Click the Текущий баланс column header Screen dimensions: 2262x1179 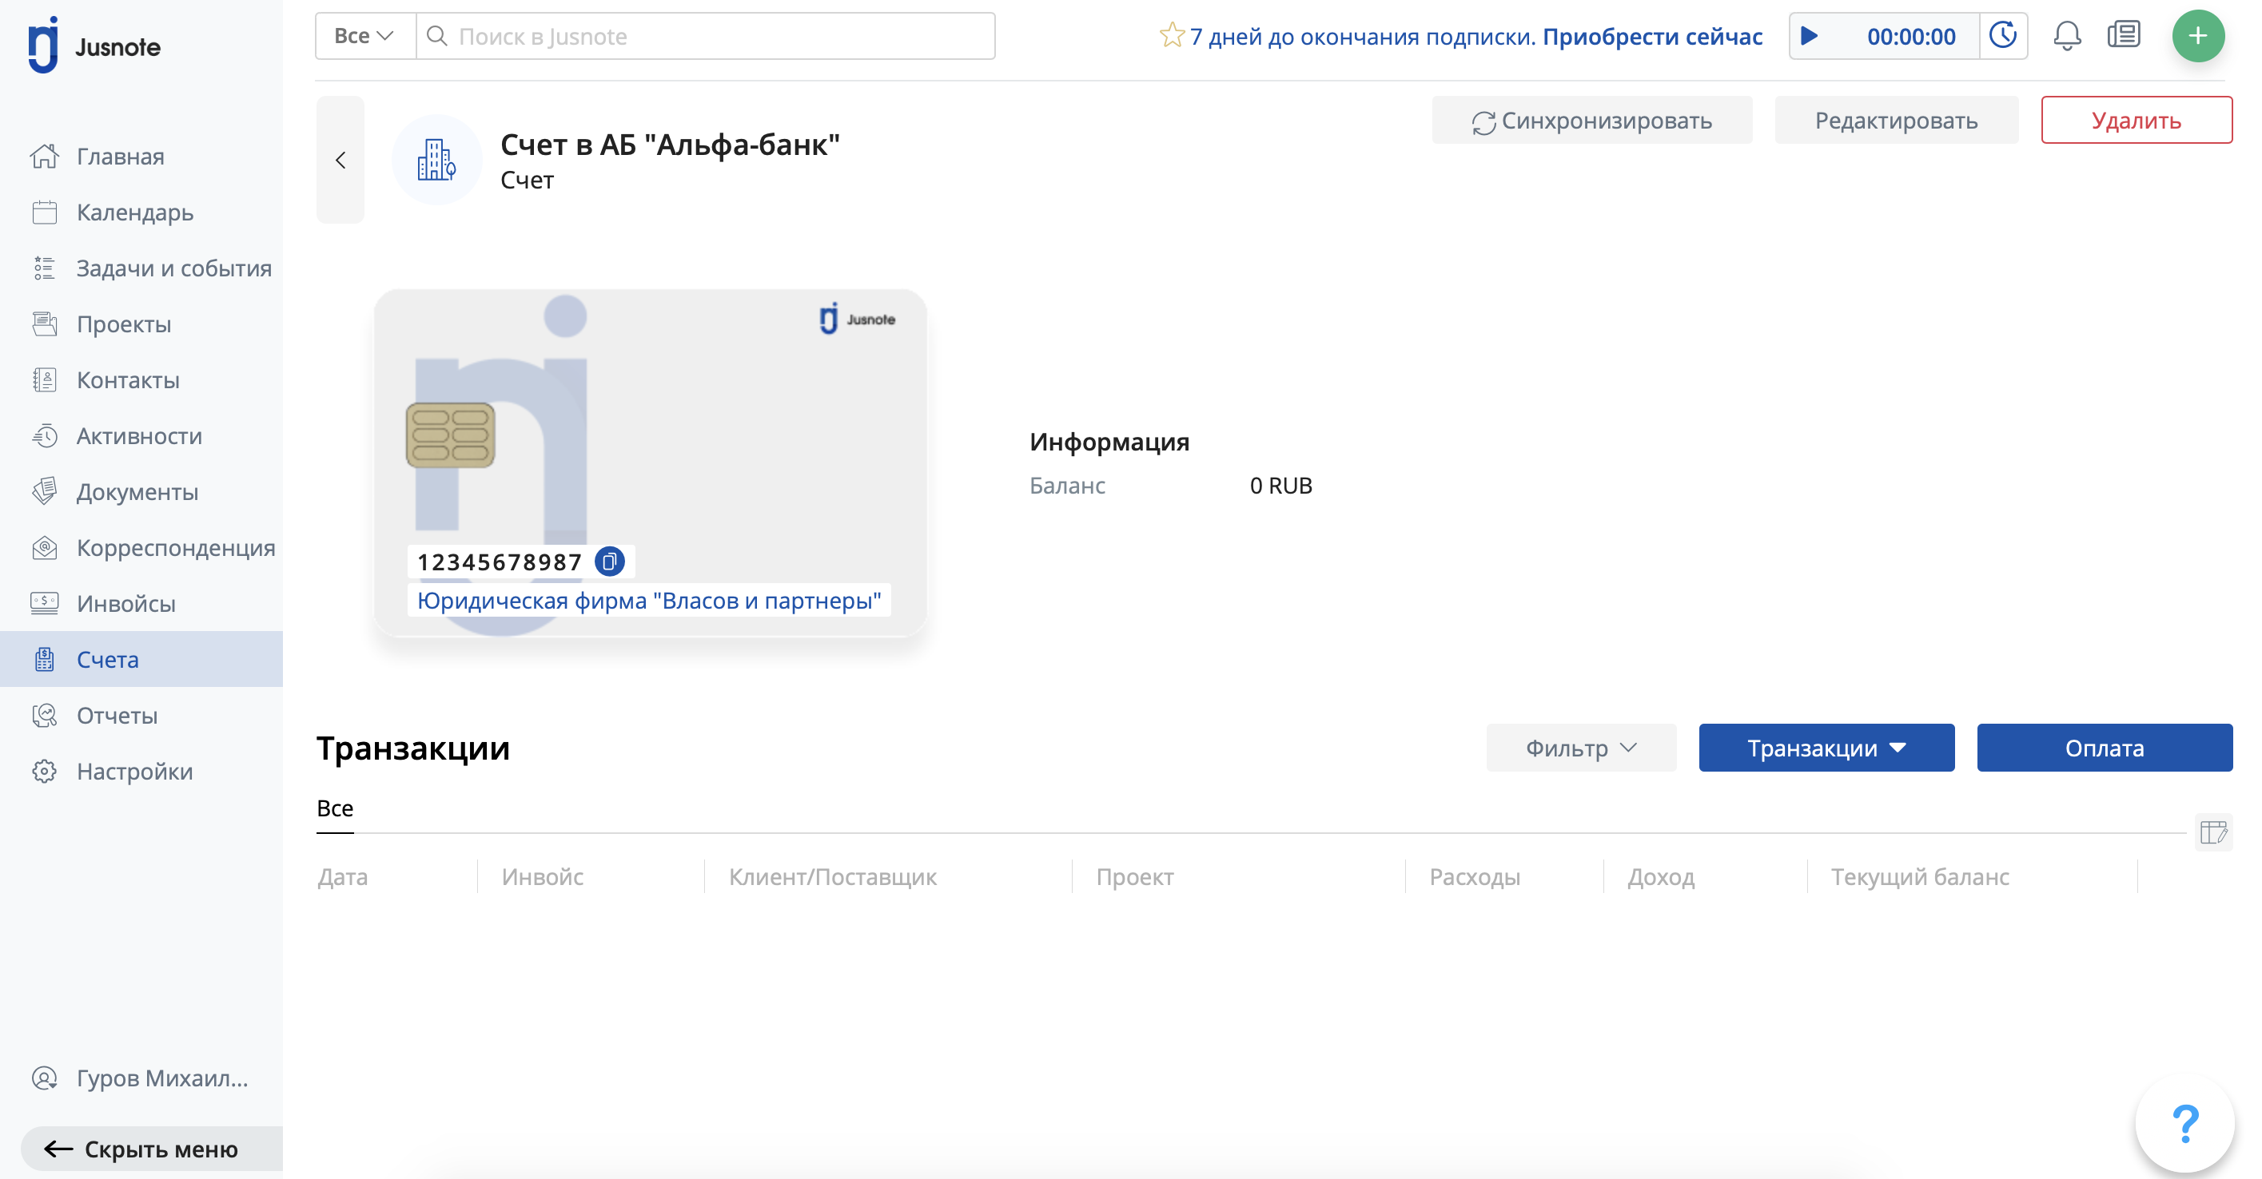1920,876
